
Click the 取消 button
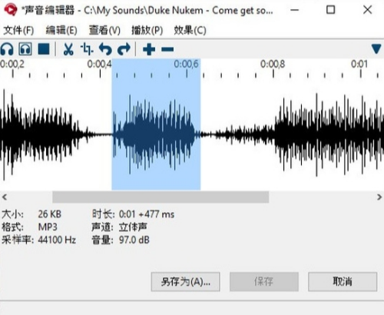point(343,282)
